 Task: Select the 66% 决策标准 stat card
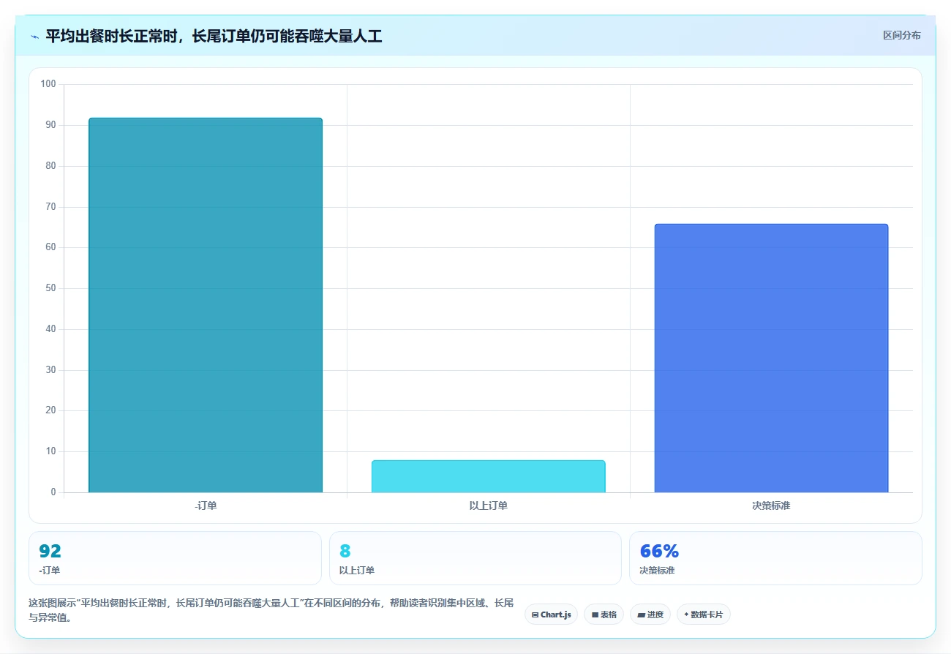[775, 558]
